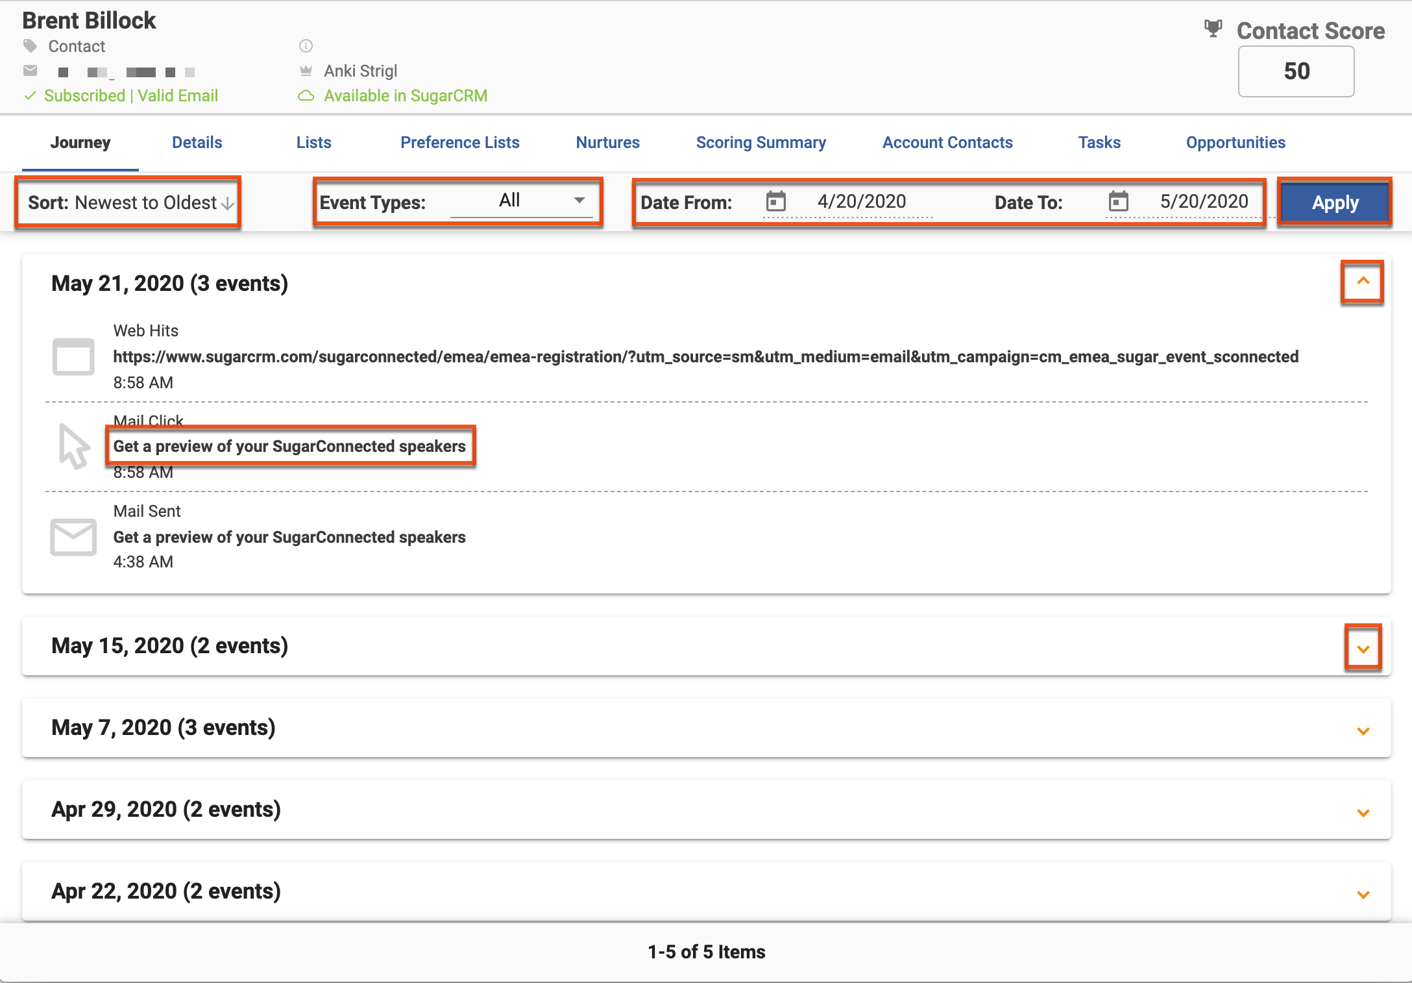Collapse the May 21, 2020 events section

(1363, 282)
